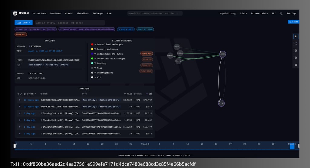This screenshot has width=310, height=168.
Task: Select the 0x0DDC node in the graph
Action: tap(223, 54)
